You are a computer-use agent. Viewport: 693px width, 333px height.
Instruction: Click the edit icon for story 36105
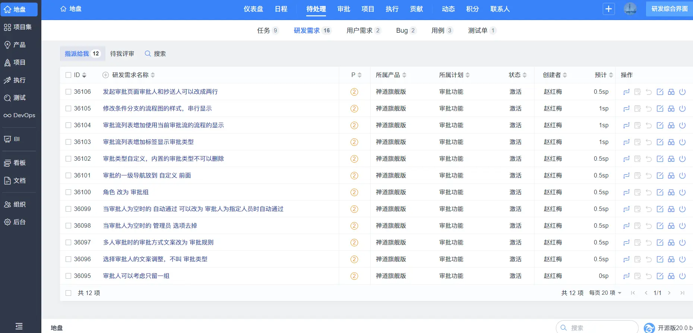point(660,109)
